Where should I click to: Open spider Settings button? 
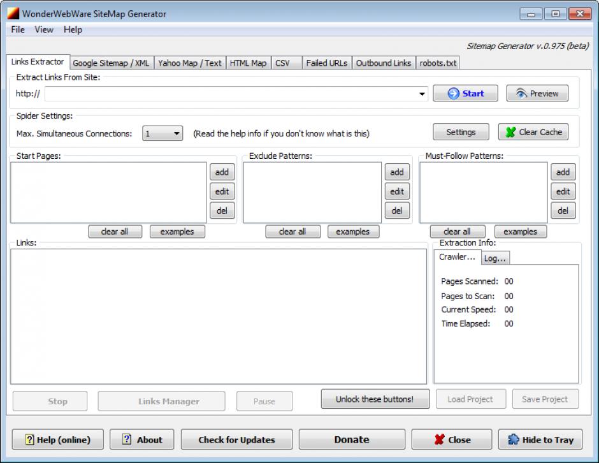click(461, 132)
